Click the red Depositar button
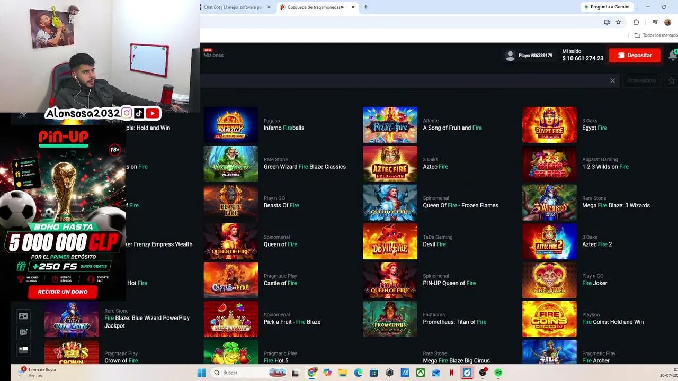The width and height of the screenshot is (678, 381). (x=635, y=55)
